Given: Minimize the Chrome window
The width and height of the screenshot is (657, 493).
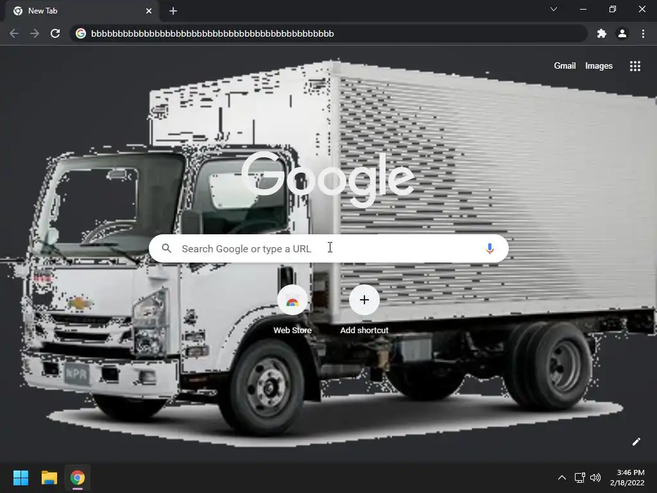Looking at the screenshot, I should pyautogui.click(x=583, y=9).
